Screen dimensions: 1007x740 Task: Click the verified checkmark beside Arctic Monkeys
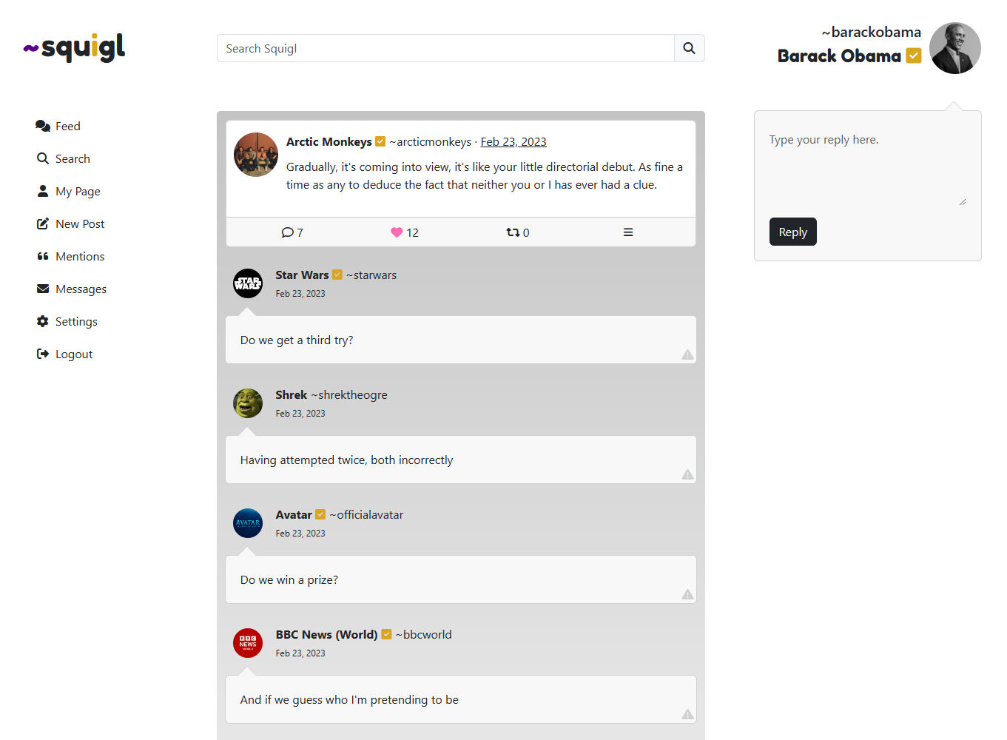(380, 141)
